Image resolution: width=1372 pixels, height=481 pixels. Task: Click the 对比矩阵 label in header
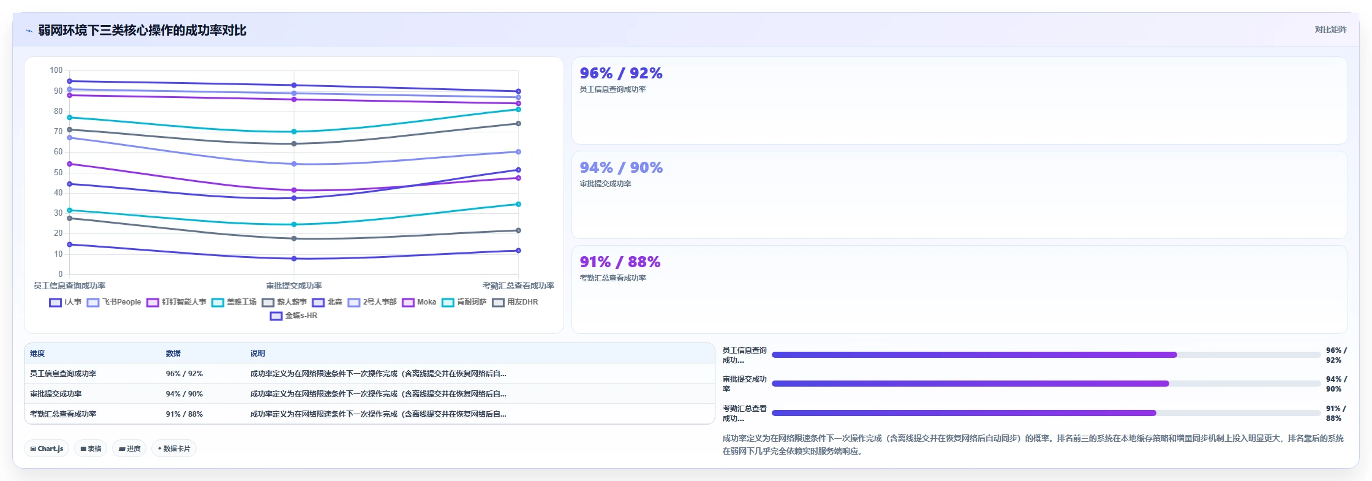click(1330, 29)
